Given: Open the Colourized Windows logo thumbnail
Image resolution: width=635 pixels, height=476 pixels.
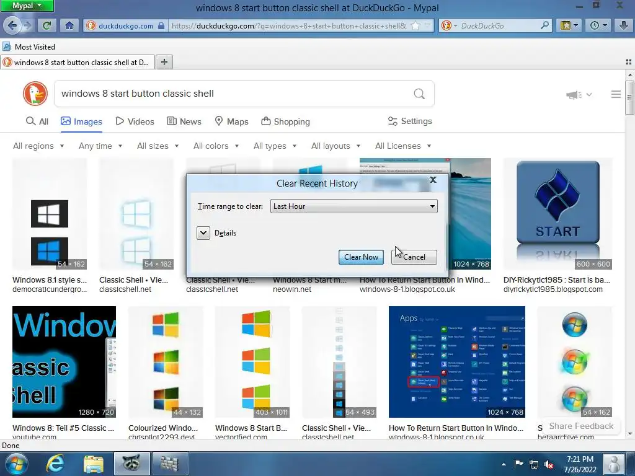Looking at the screenshot, I should [166, 362].
